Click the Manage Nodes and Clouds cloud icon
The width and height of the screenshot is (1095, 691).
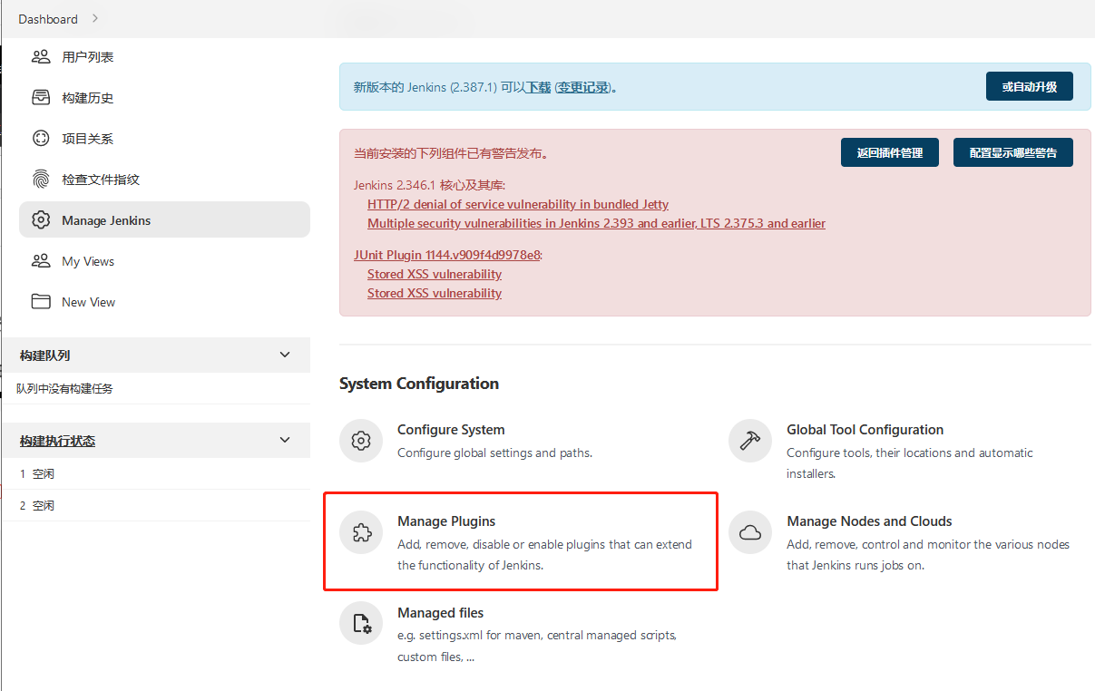pyautogui.click(x=750, y=532)
